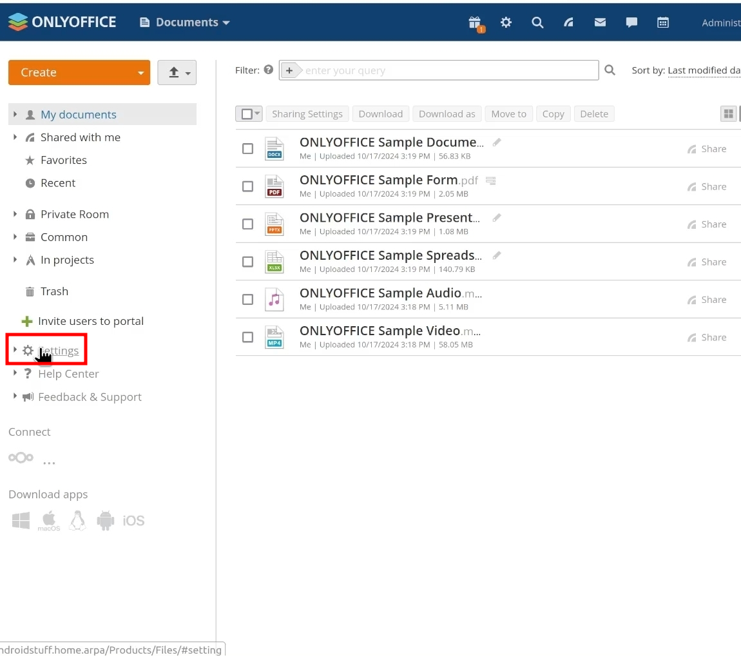Open sort by Last modified dropdown
Screen dimensions: 741x662
coord(704,70)
